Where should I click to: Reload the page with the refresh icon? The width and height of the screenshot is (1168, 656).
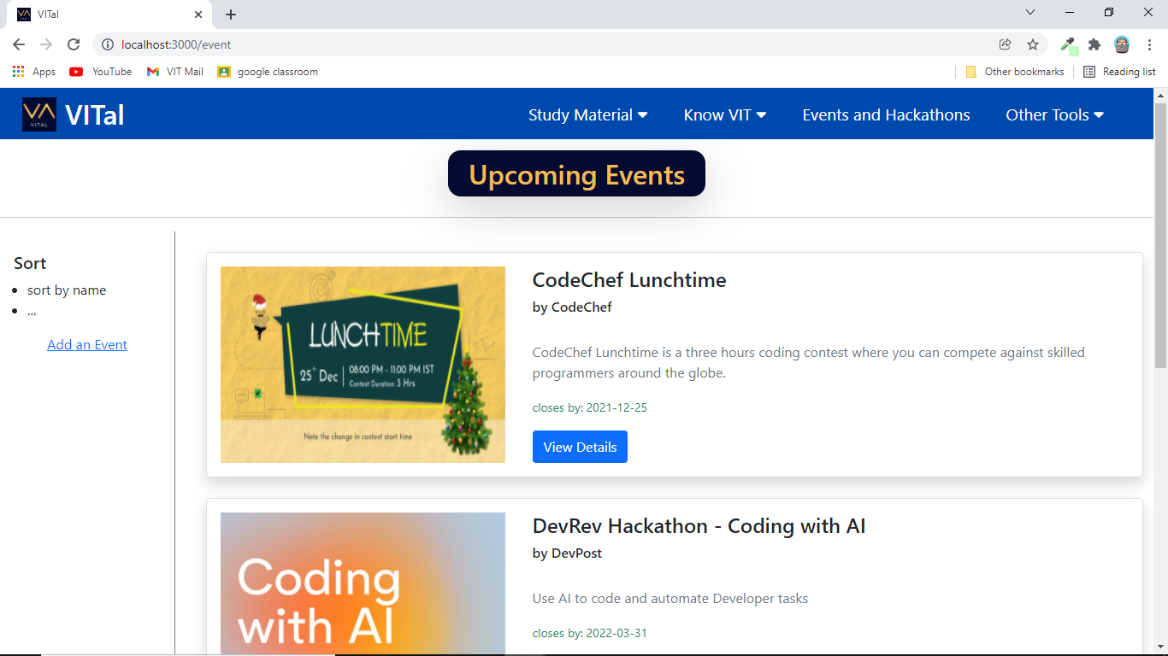pos(74,44)
